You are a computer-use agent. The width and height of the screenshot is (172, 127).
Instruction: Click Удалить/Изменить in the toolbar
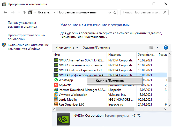pos(96,47)
